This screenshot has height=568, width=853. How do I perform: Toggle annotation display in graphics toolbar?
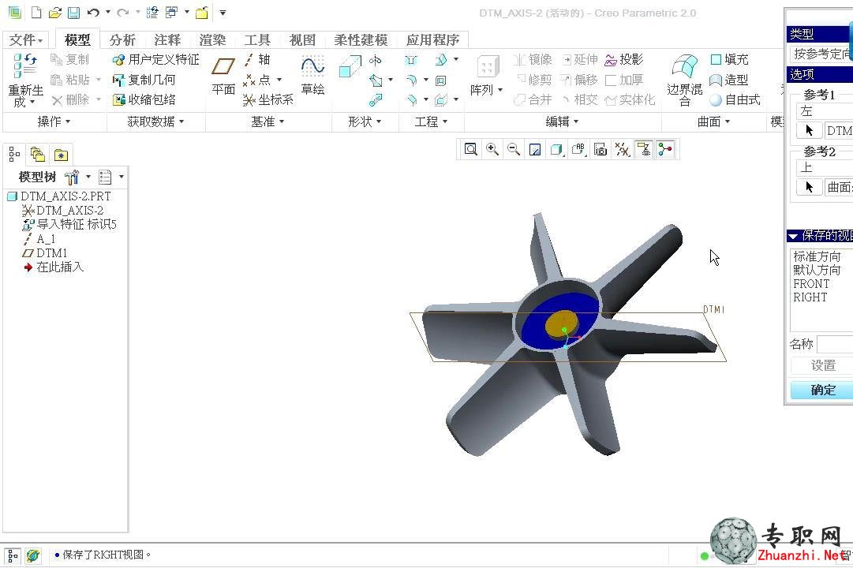644,149
